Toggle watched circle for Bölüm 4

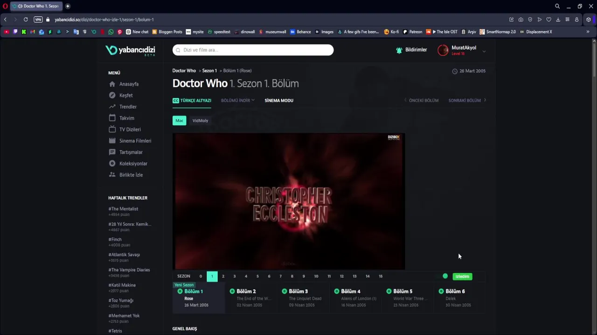pyautogui.click(x=337, y=291)
